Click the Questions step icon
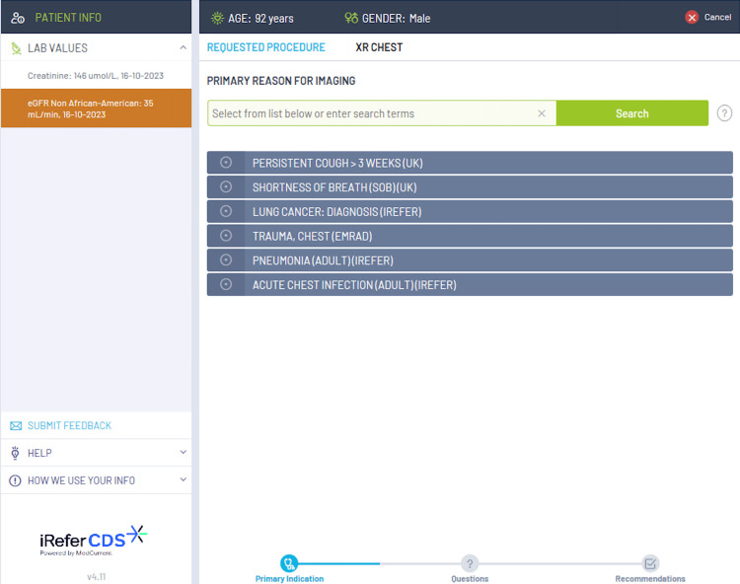This screenshot has height=584, width=740. click(x=470, y=563)
